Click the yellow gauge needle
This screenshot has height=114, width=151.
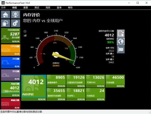tap(63, 57)
